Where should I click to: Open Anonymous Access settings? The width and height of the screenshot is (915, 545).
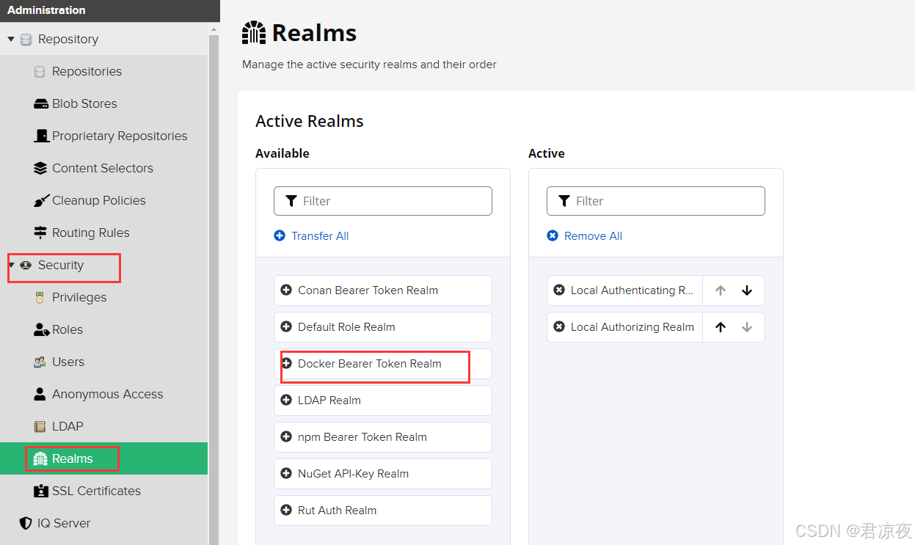[107, 394]
